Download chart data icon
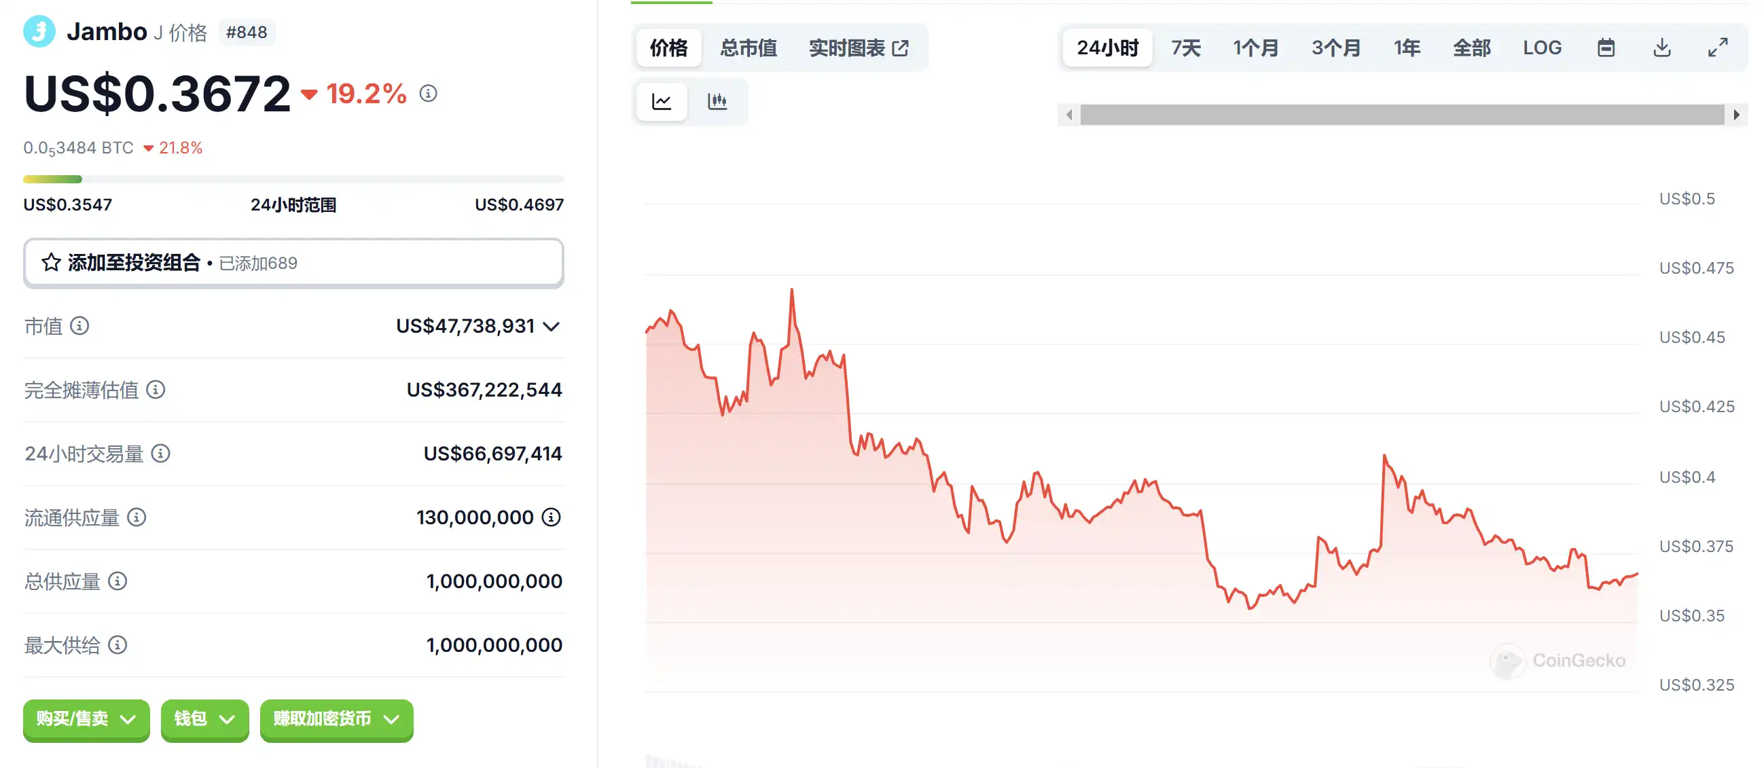The height and width of the screenshot is (768, 1764). click(1662, 48)
